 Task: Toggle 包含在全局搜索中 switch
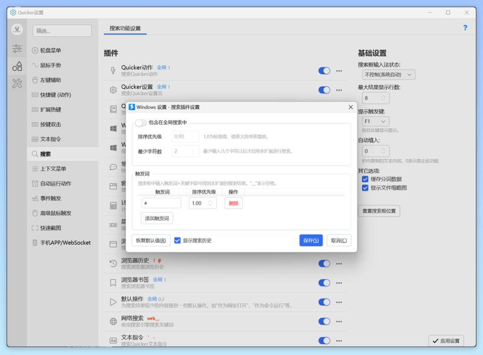[x=140, y=123]
